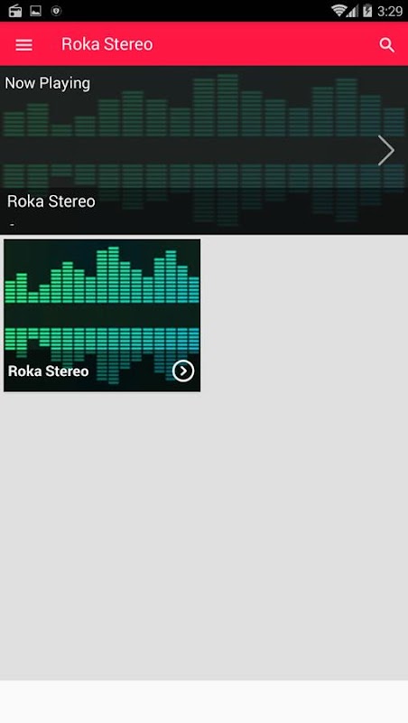Screen dimensions: 408x723
Task: Tap the radio notification icon in the status bar
Action: 15,11
